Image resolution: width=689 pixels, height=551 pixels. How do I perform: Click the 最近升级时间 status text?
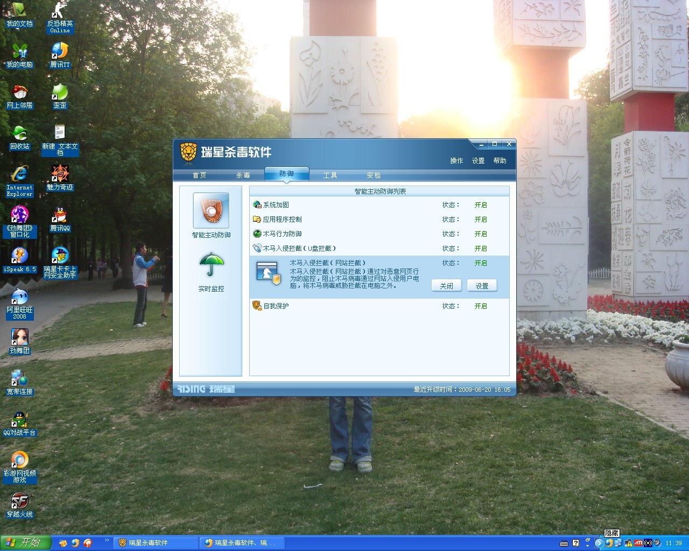click(462, 390)
